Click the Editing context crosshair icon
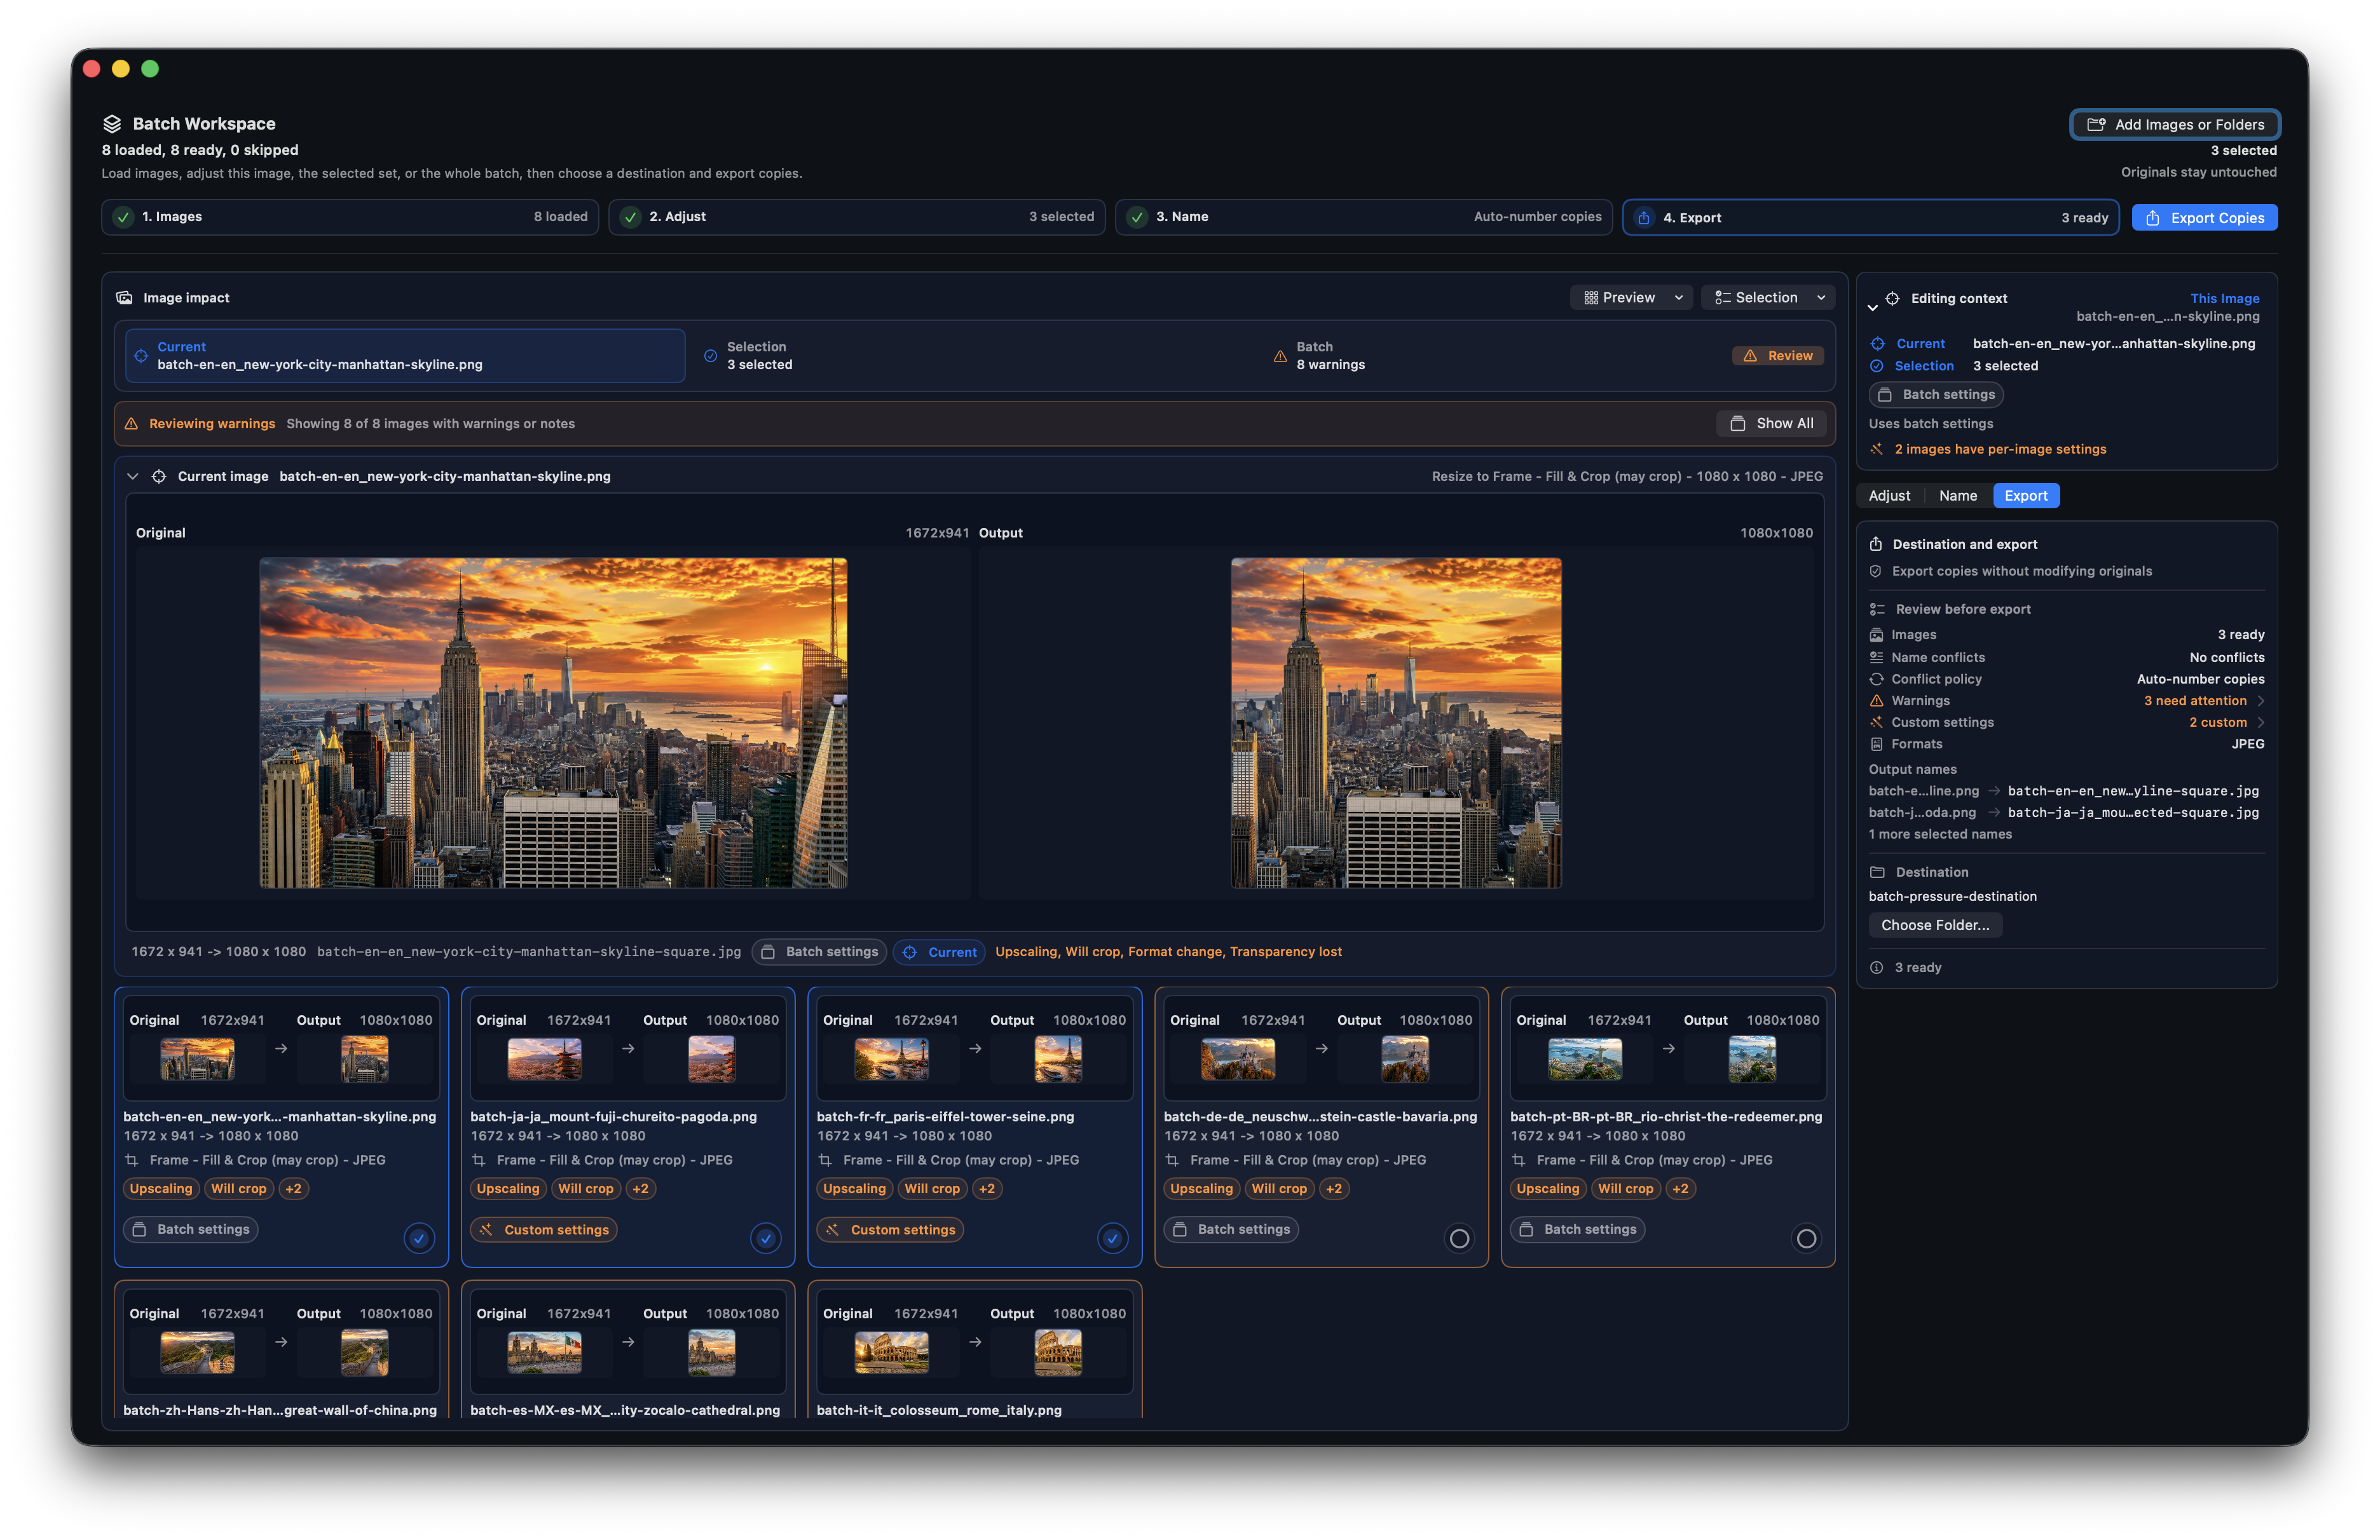 pyautogui.click(x=1892, y=299)
